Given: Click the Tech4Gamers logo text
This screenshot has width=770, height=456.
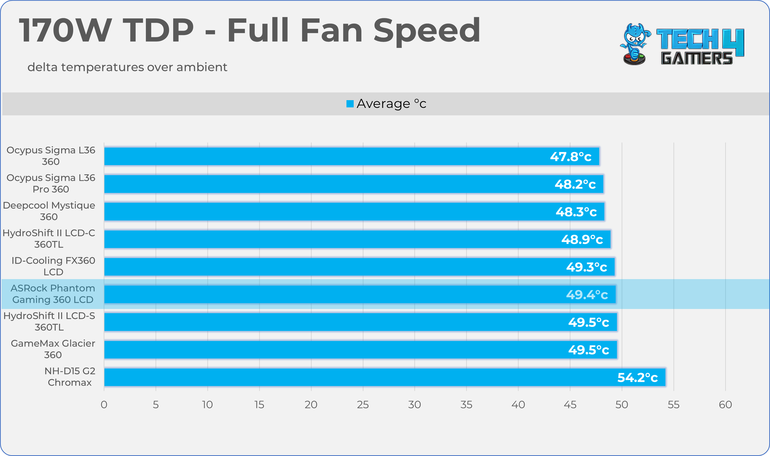Looking at the screenshot, I should coord(700,46).
